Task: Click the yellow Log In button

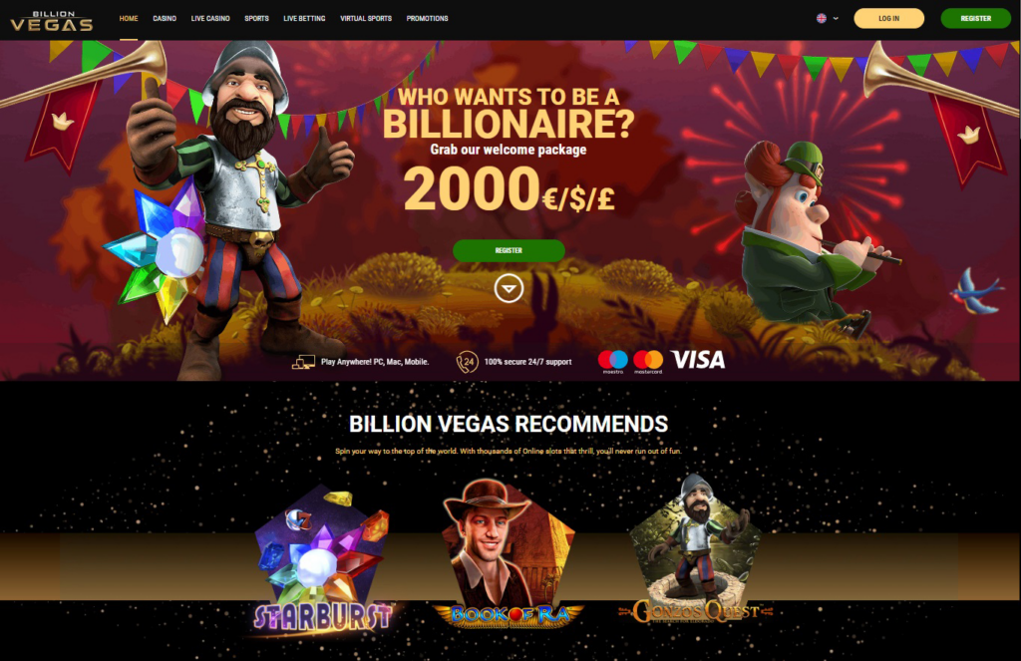Action: (x=888, y=18)
